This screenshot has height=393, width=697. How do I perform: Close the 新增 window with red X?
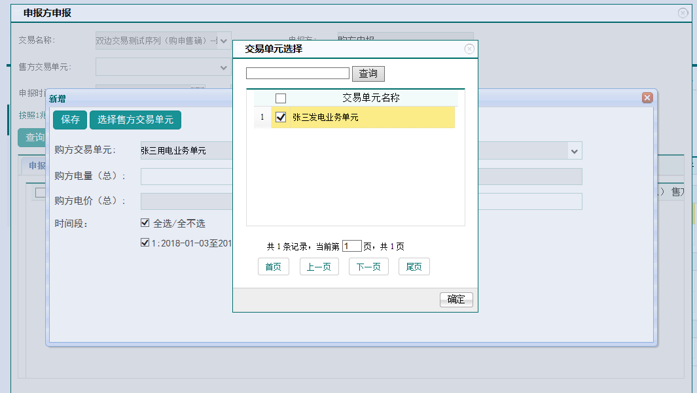tap(647, 97)
